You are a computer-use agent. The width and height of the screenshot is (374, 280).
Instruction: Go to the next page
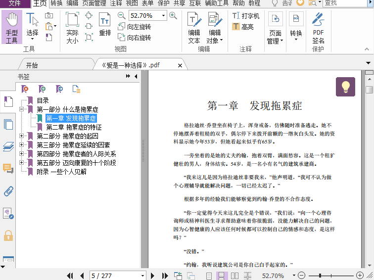153,276
